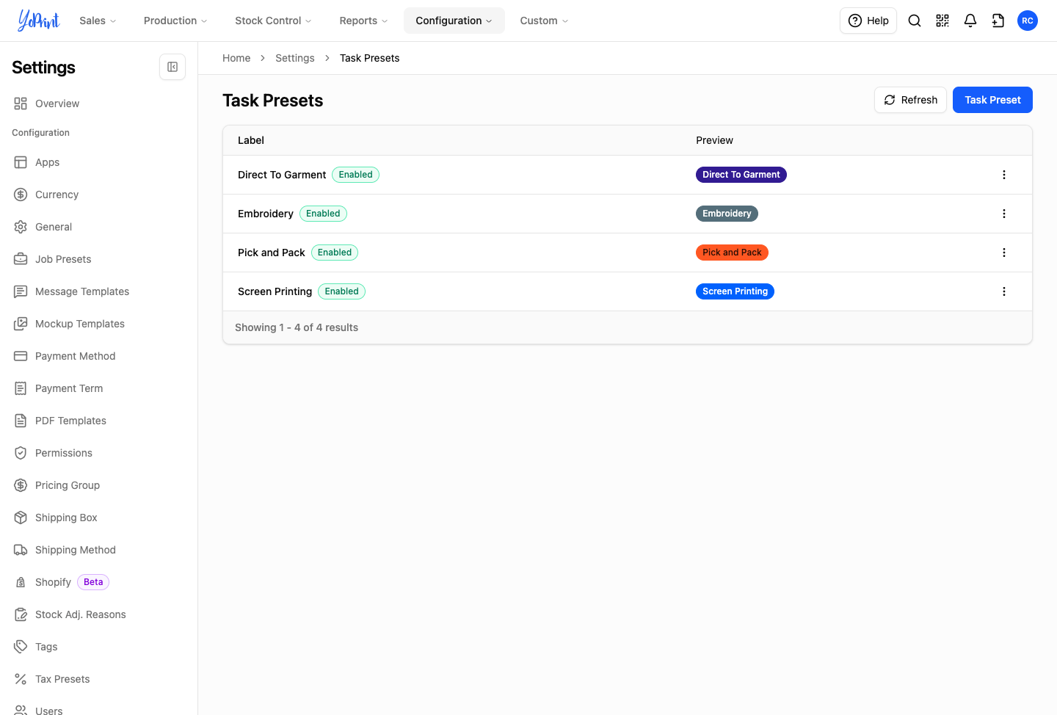Open Pricing Group settings
This screenshot has width=1057, height=715.
98,485
